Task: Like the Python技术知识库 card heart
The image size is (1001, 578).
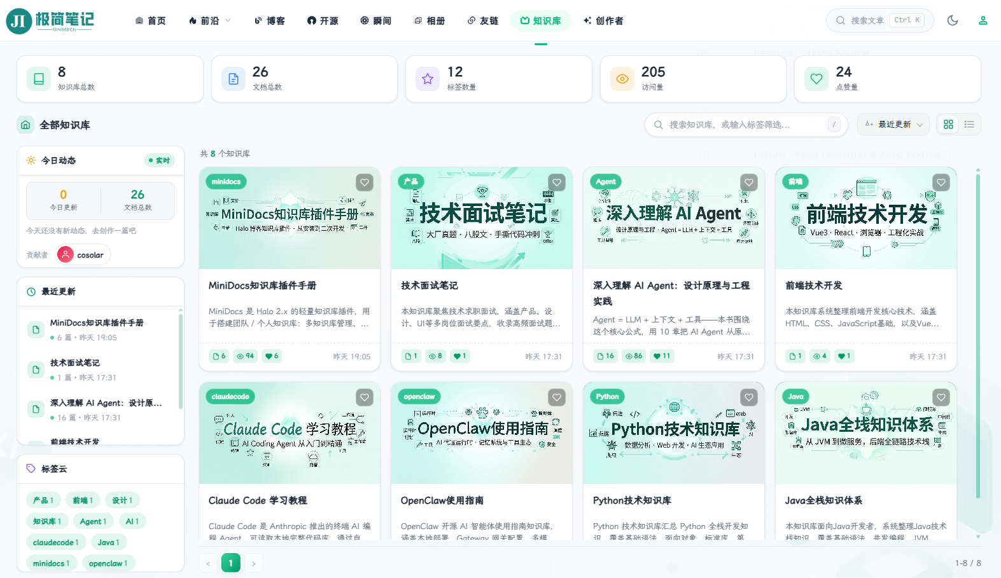Action: (x=749, y=397)
